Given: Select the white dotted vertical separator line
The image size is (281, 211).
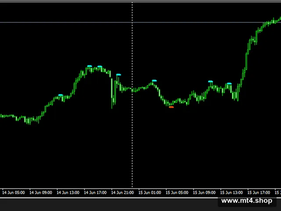Looking at the screenshot, I should point(132,95).
